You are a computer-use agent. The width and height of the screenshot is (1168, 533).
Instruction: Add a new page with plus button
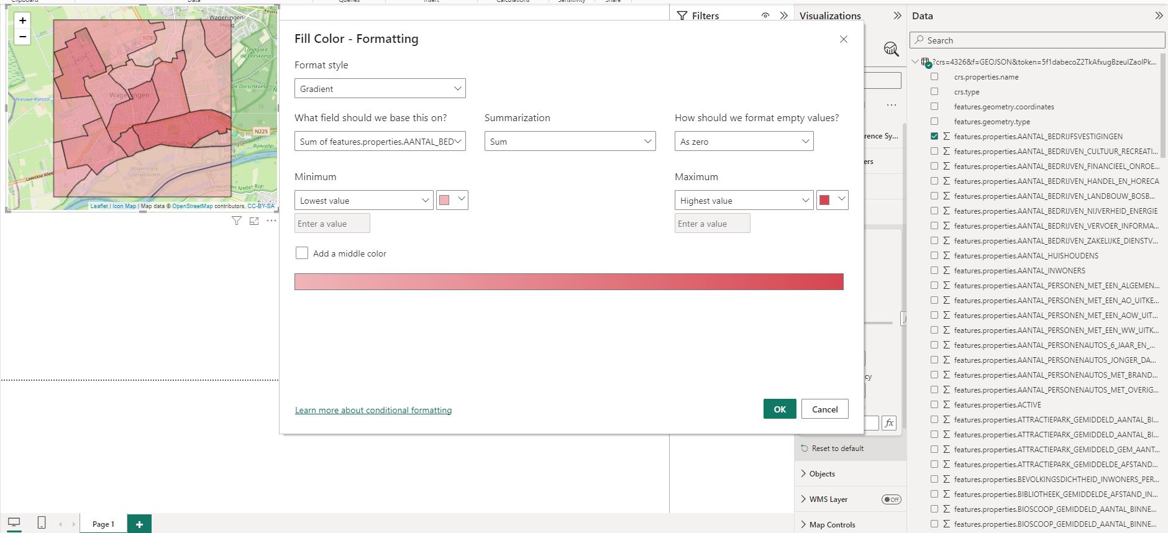pos(139,524)
